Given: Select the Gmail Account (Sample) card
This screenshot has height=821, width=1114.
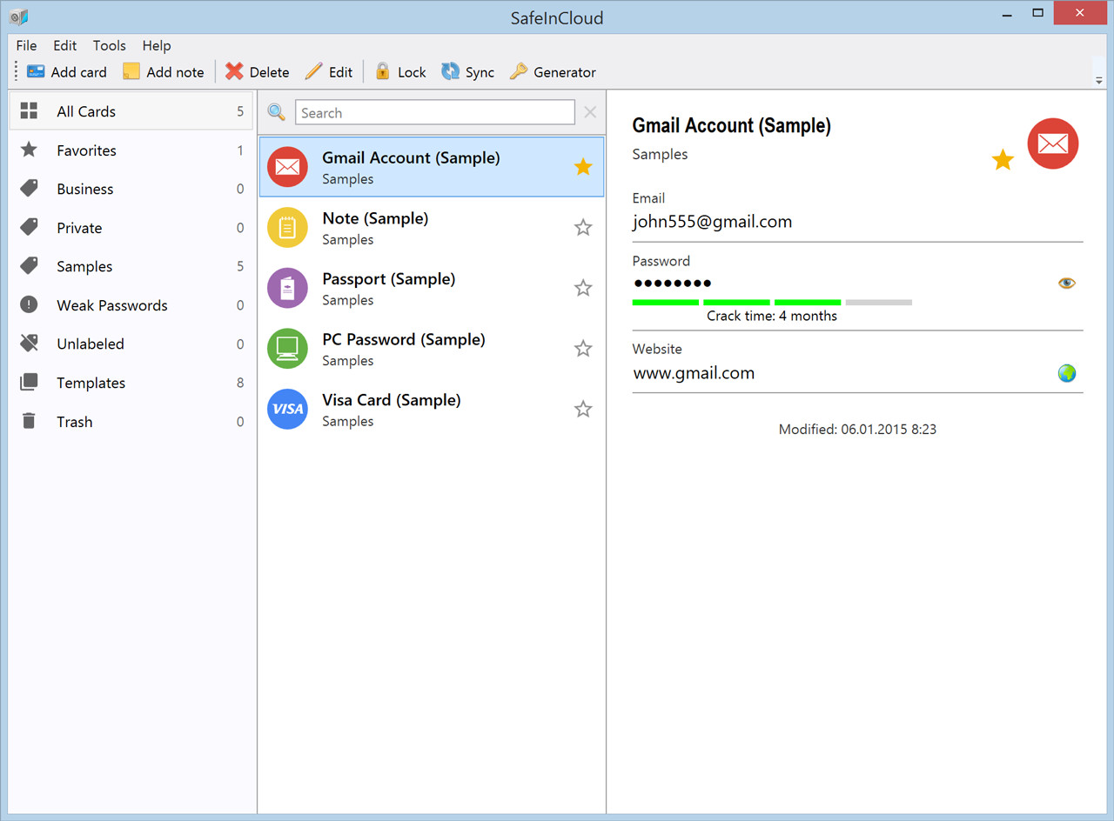Looking at the screenshot, I should (x=432, y=167).
